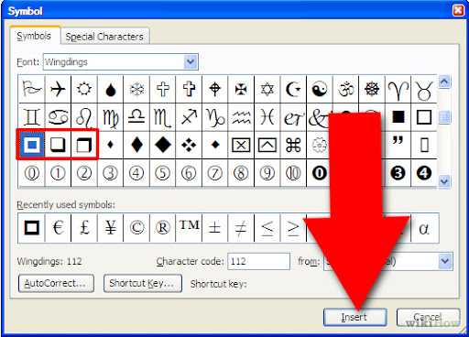
Task: Choose the Gemini zodiac symbol
Action: (x=32, y=117)
